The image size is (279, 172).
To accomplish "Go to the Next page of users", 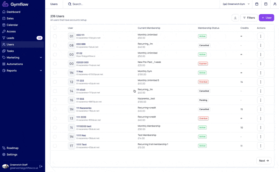I will (x=264, y=160).
